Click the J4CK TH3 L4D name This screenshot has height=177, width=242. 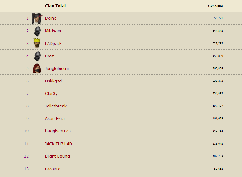(58, 144)
